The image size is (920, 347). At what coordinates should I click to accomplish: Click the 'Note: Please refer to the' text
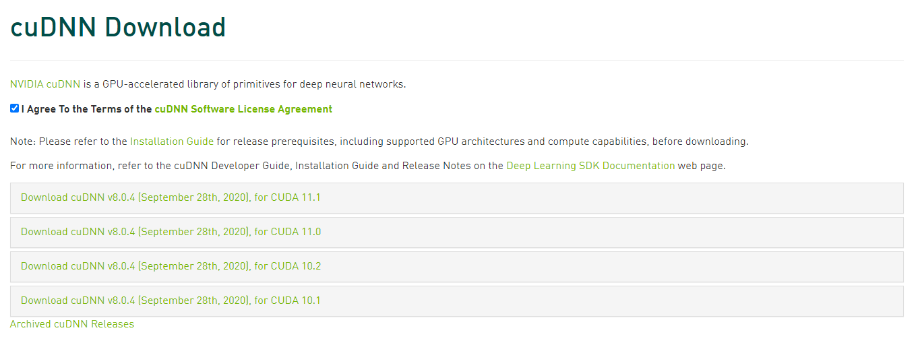tap(69, 141)
